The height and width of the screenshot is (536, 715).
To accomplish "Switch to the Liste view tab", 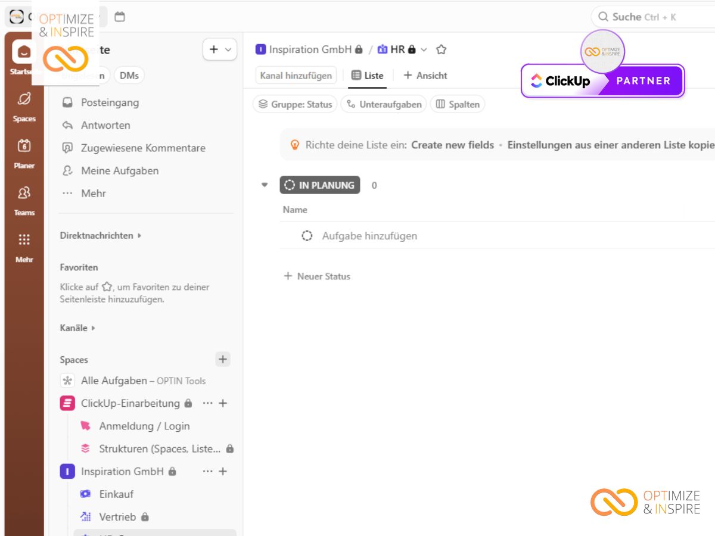I will click(x=368, y=76).
